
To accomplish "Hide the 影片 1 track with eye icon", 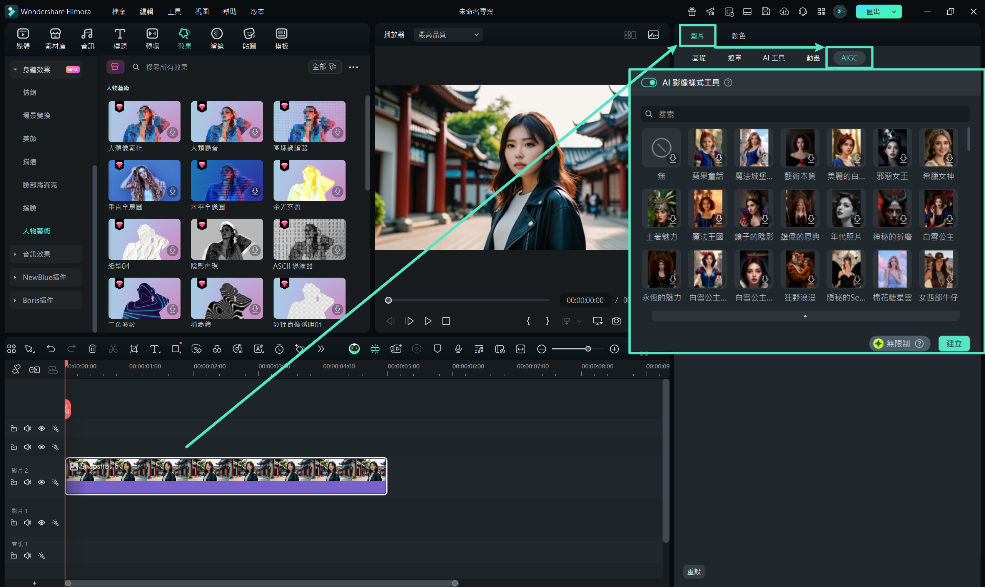I will pos(42,522).
